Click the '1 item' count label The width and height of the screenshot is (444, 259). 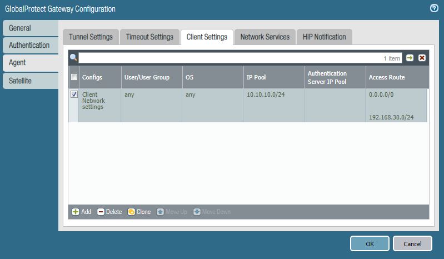[x=392, y=58]
